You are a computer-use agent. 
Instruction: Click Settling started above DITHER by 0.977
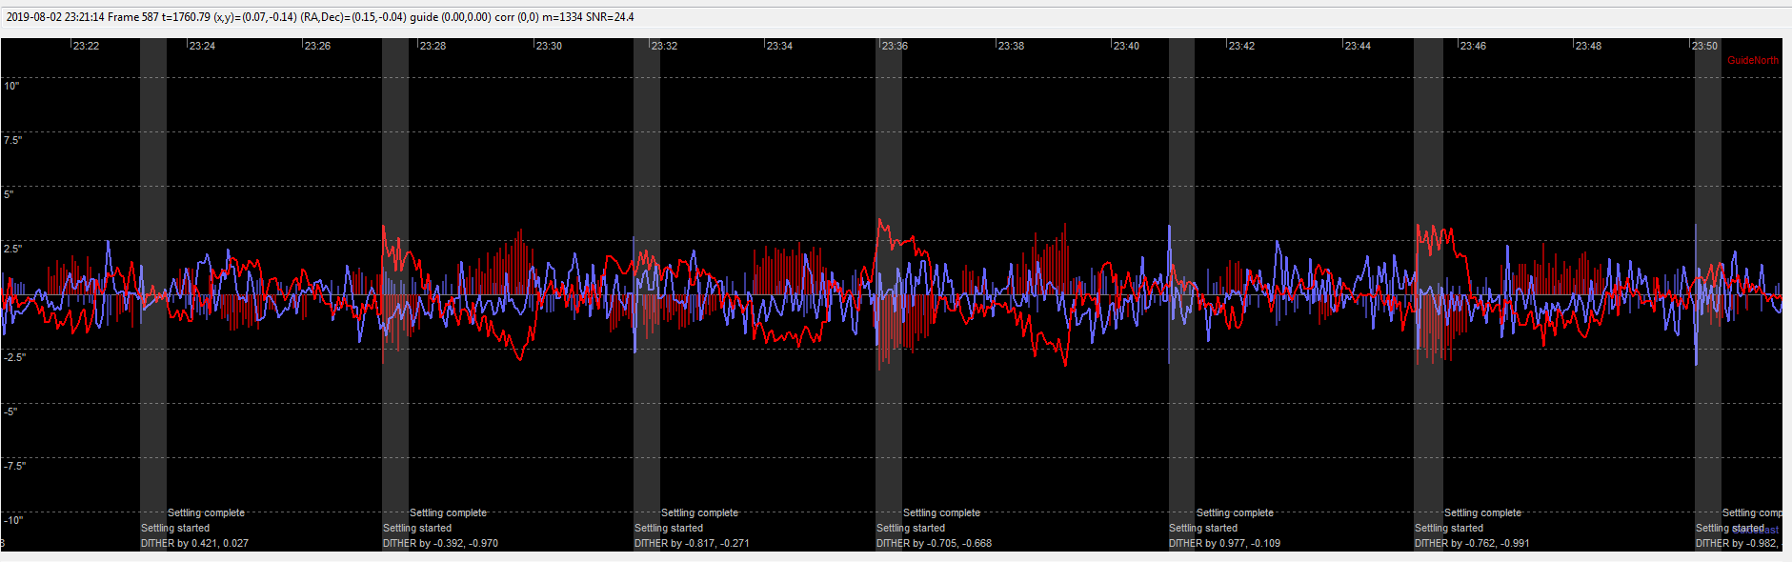[x=1203, y=528]
